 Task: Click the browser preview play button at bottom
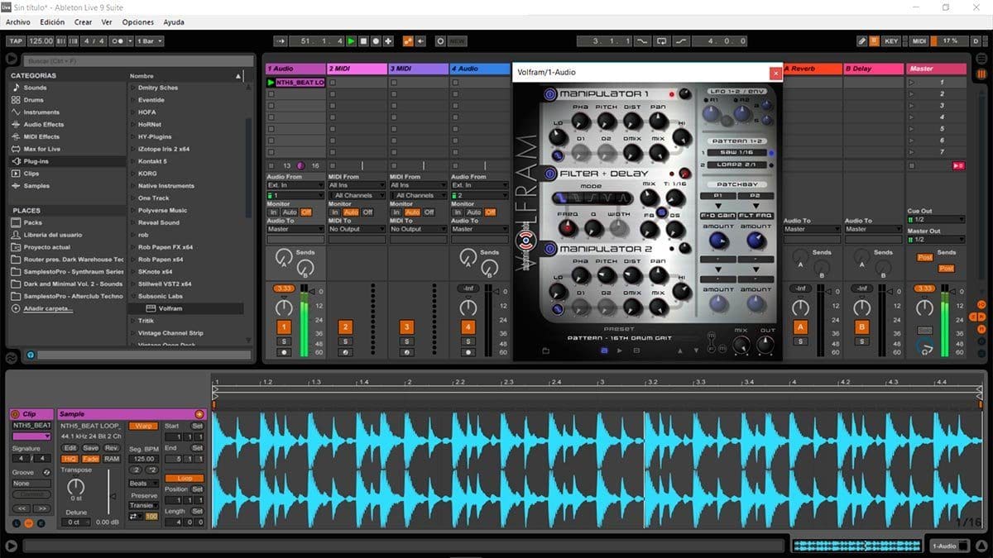[31, 355]
